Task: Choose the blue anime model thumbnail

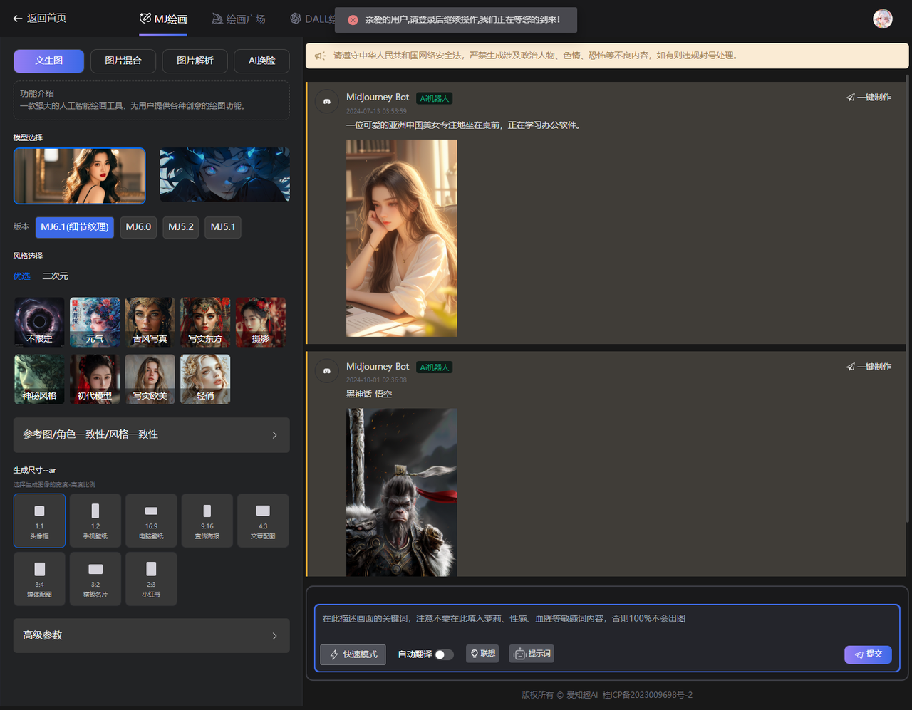Action: point(224,175)
